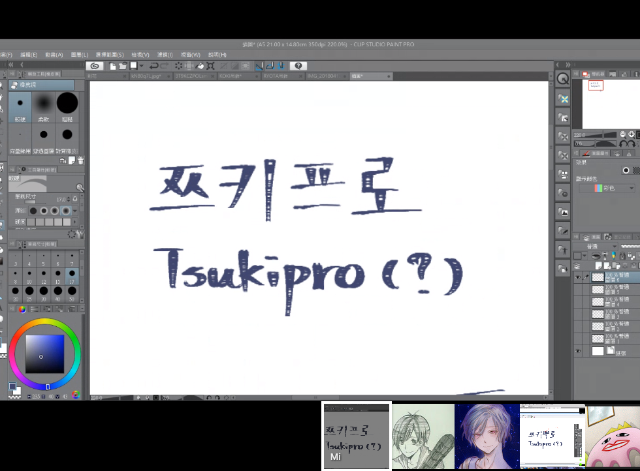Activate the Scale/Rotate transform icon

pos(210,66)
